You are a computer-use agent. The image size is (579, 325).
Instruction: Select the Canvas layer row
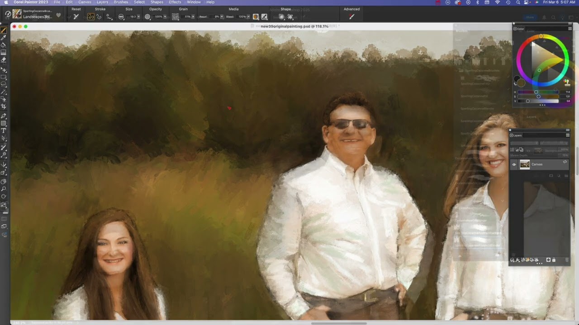pos(539,164)
